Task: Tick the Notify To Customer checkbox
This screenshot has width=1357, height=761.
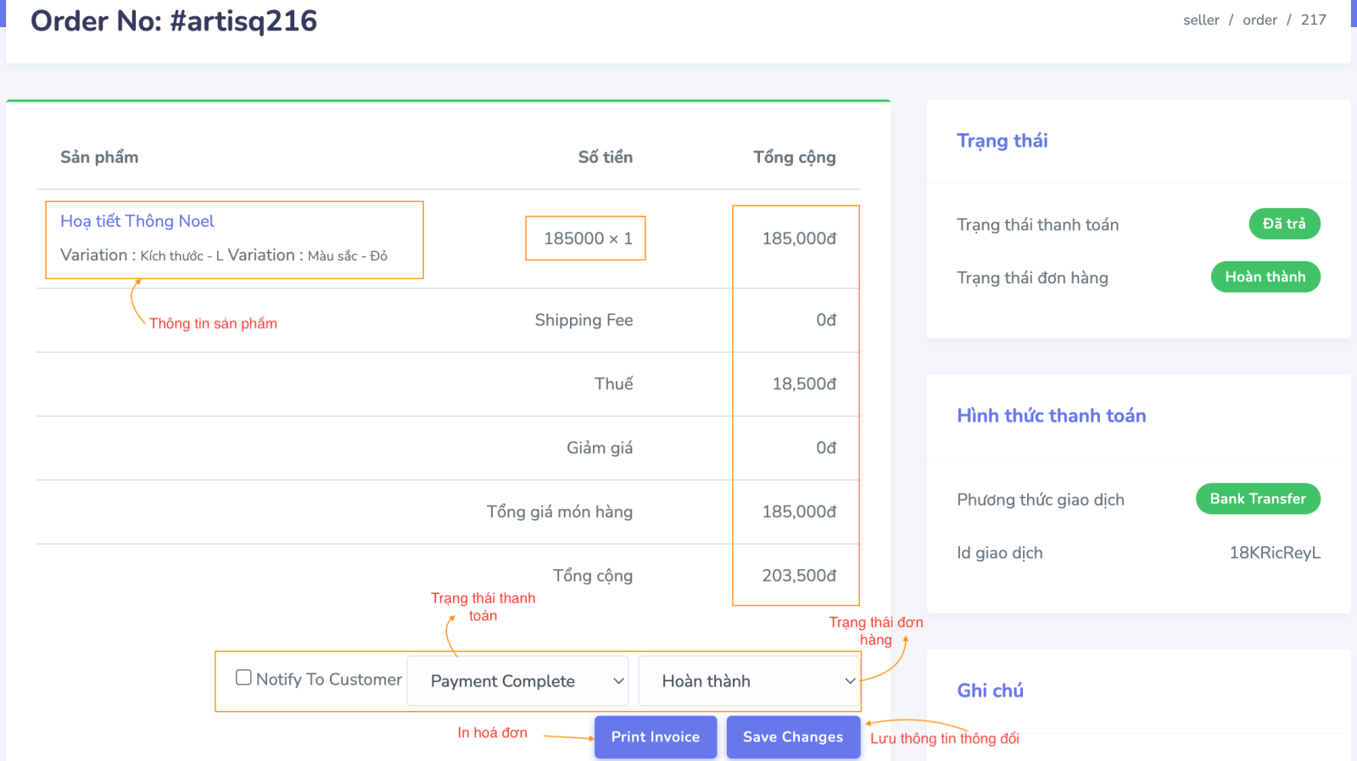Action: 243,678
